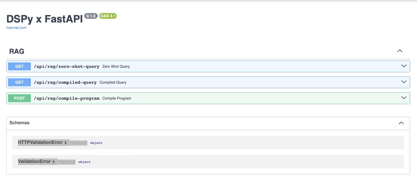Click object type label of HTTPValidationError
Screen dimensions: 417x180
(x=96, y=143)
